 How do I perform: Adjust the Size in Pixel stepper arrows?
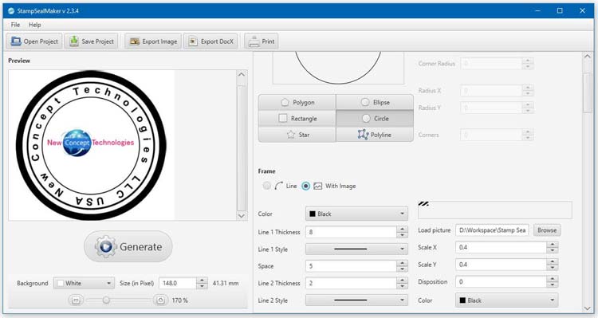coord(203,283)
